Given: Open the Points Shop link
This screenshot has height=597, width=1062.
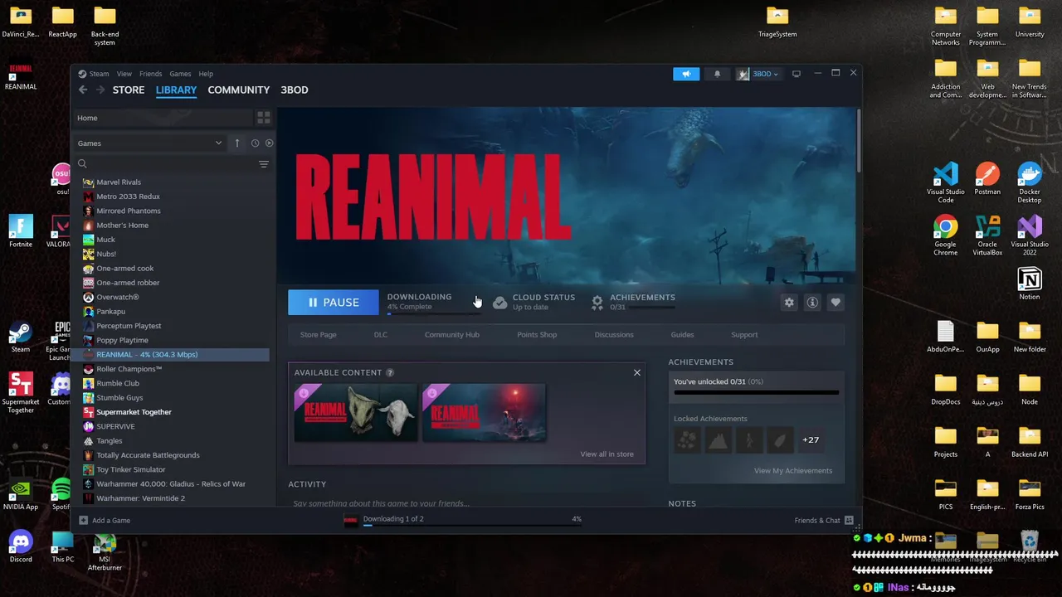Looking at the screenshot, I should coord(537,335).
